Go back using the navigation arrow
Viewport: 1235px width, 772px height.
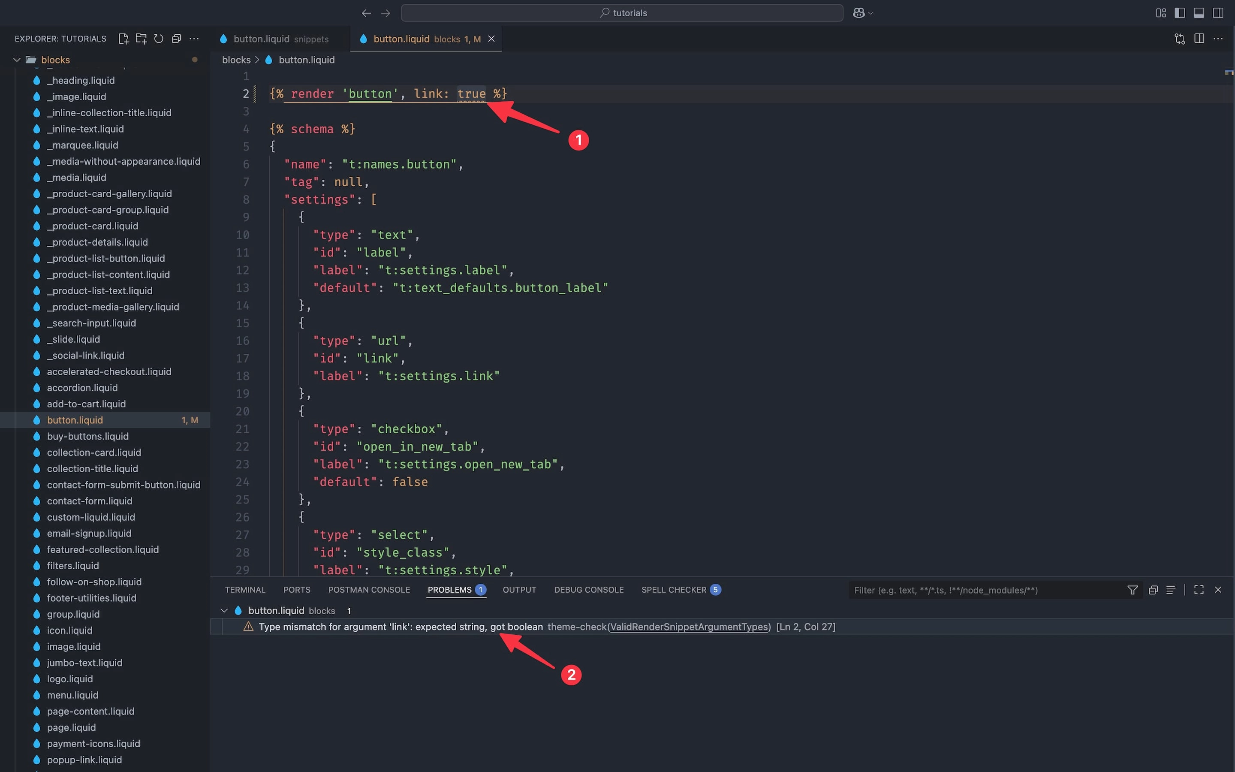point(366,13)
